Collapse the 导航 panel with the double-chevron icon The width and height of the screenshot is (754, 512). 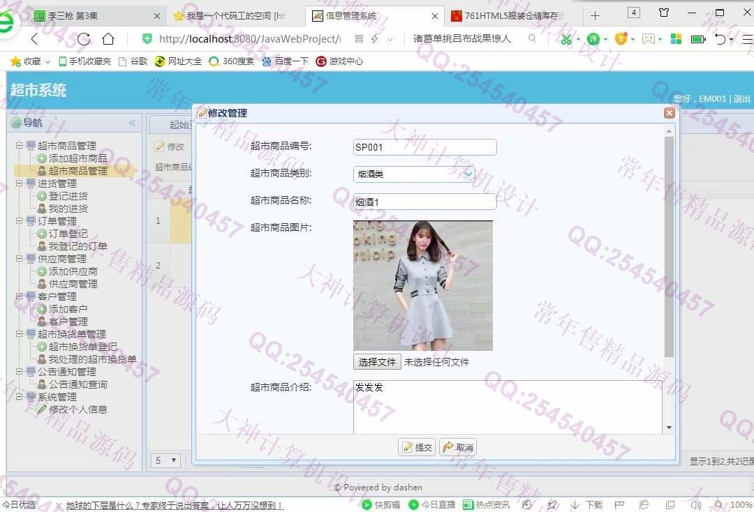click(132, 123)
